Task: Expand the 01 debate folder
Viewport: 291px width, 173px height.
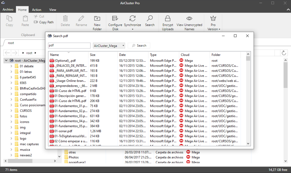Action: [11, 66]
